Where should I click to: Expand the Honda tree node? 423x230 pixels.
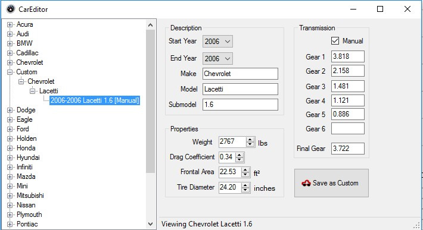tap(10, 148)
